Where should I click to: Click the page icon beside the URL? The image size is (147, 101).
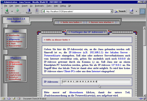coord(44,11)
